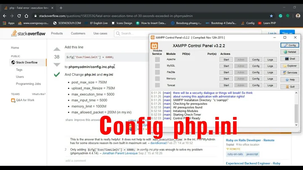Open Products menu on Stack Overflow
The height and width of the screenshot is (170, 303).
[x=57, y=33]
